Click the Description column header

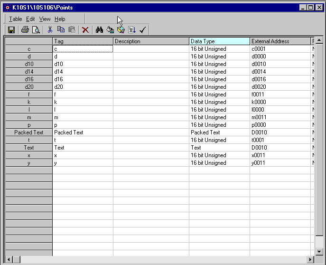[151, 41]
